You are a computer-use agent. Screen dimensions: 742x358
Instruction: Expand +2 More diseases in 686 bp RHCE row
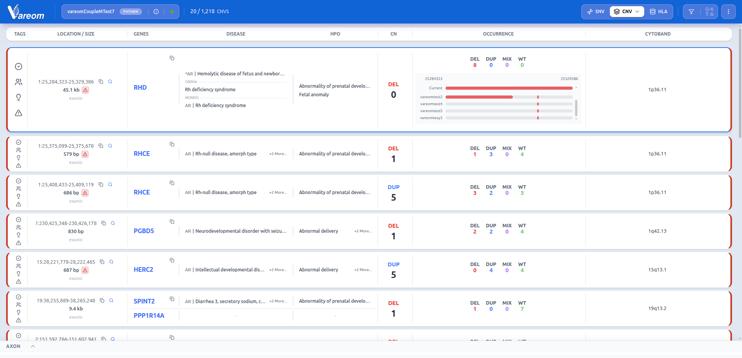click(278, 193)
